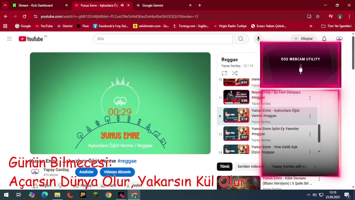Select the Tümü filter chip
This screenshot has height=200, width=355.
point(224,166)
